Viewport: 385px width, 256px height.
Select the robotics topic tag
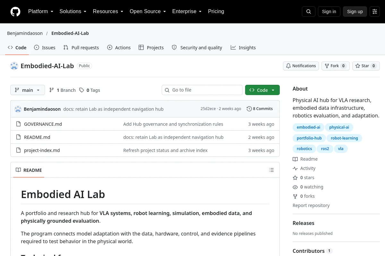click(x=304, y=149)
